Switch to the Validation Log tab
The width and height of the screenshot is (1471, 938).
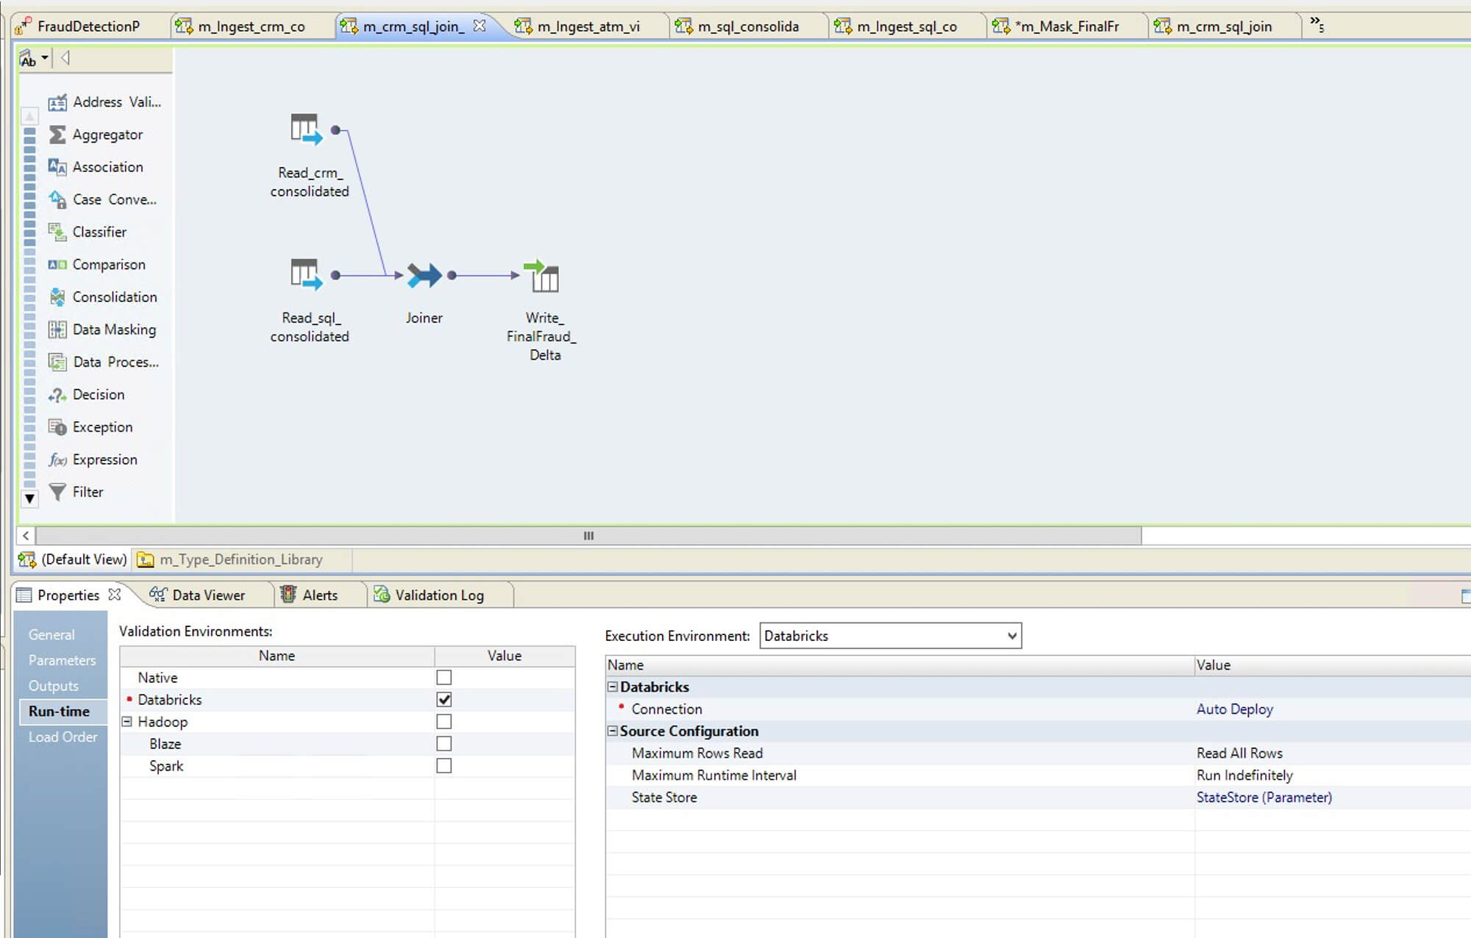pos(438,595)
